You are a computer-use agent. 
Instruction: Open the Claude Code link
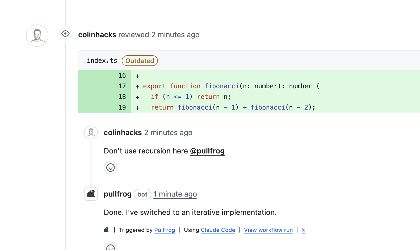[218, 230]
